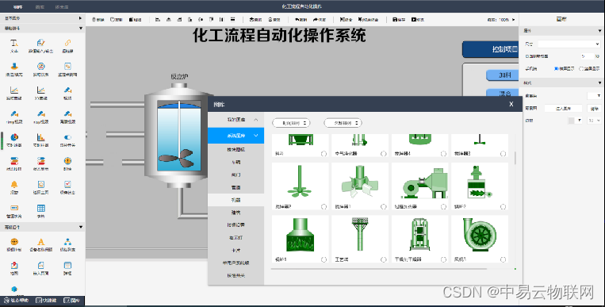Select radio for the dryer machine card

pyautogui.click(x=443, y=259)
